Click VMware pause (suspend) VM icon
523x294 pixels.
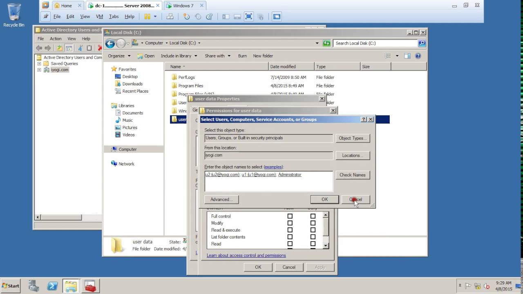pyautogui.click(x=147, y=17)
